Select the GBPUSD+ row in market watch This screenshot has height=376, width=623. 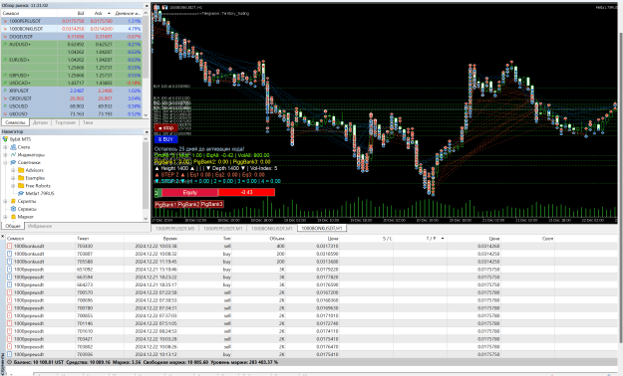click(x=72, y=76)
